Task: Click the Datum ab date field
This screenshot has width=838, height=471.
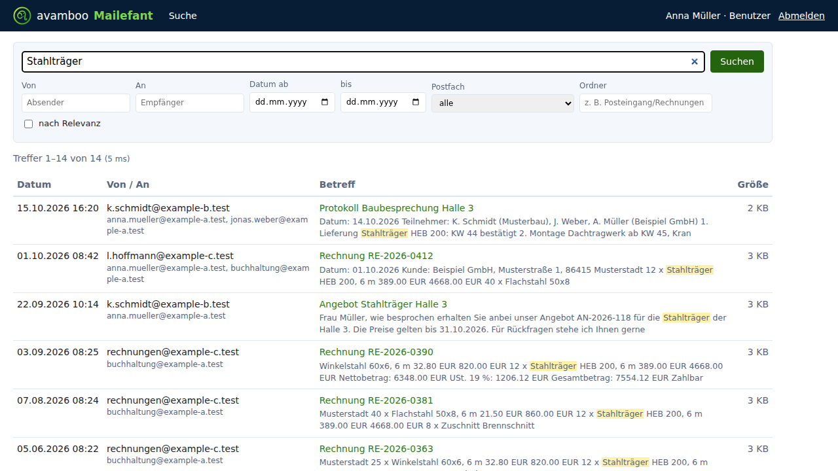Action: (292, 102)
